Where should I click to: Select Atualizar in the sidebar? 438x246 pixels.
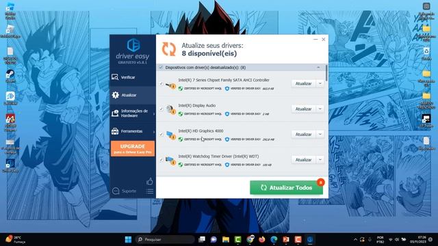click(x=133, y=95)
